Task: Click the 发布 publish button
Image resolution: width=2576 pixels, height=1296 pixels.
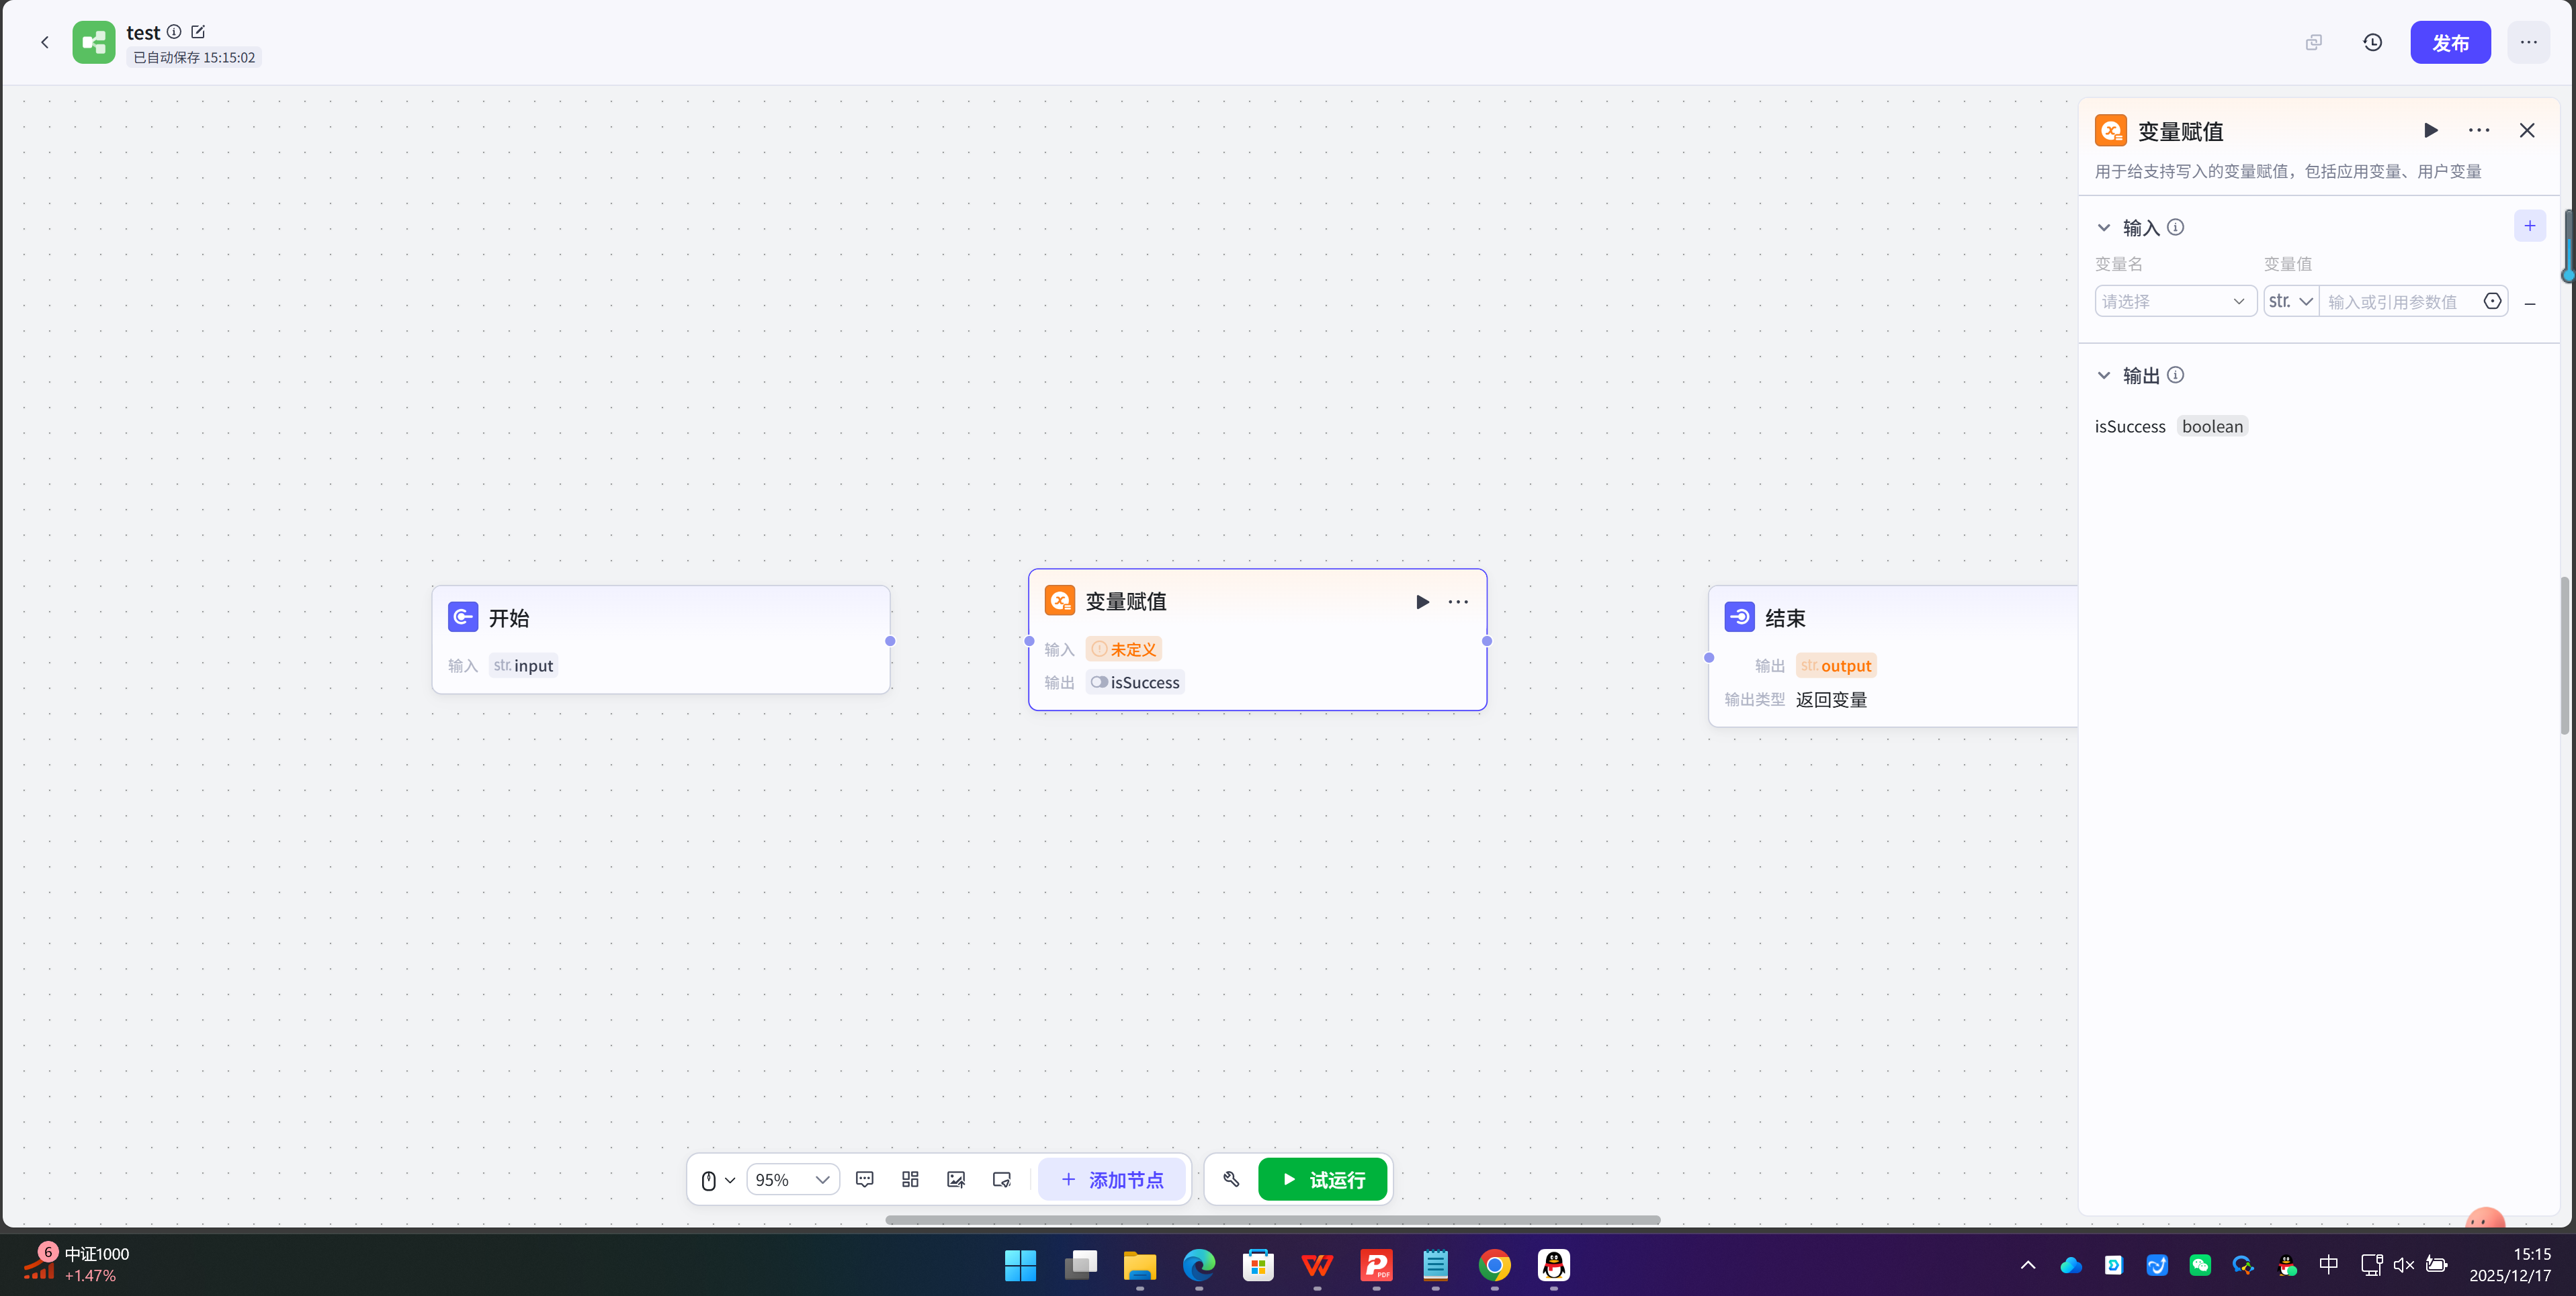Action: click(x=2449, y=42)
